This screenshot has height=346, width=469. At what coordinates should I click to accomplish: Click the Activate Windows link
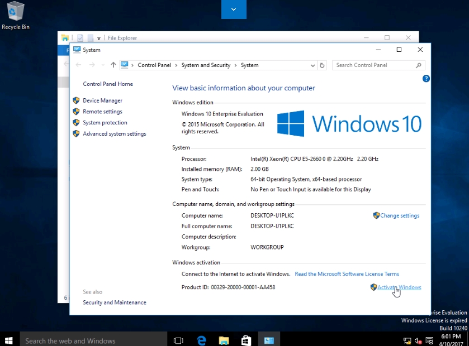(x=399, y=287)
